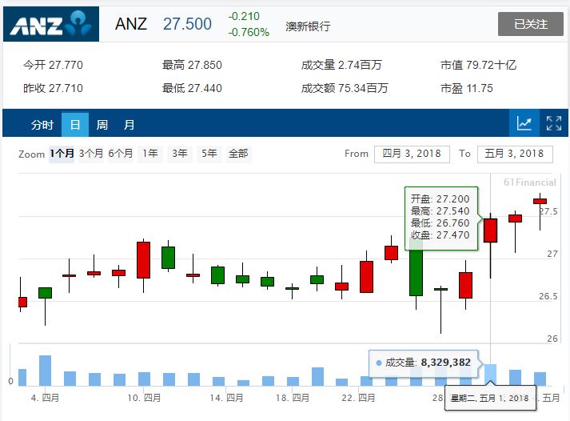Open the line chart type icon
This screenshot has height=421, width=570.
(x=524, y=123)
